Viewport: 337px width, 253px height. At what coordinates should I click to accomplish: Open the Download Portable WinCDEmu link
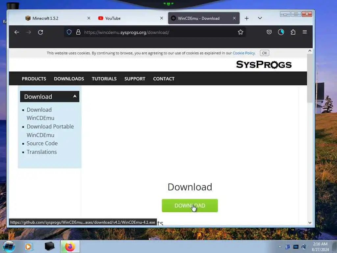pos(50,131)
